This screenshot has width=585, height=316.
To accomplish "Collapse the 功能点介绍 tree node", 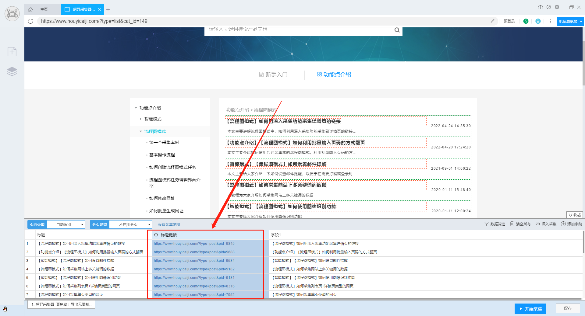I will pyautogui.click(x=136, y=108).
